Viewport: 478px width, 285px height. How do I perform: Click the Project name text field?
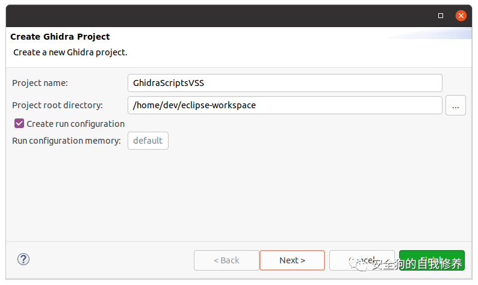coord(285,83)
